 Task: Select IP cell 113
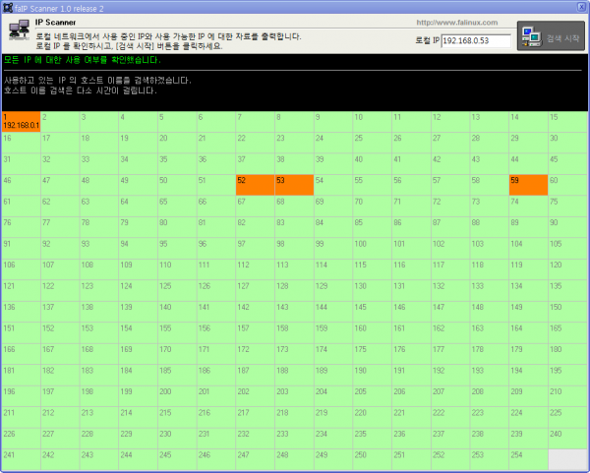pyautogui.click(x=294, y=269)
